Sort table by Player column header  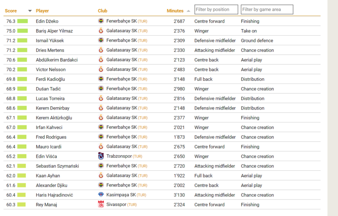[42, 11]
